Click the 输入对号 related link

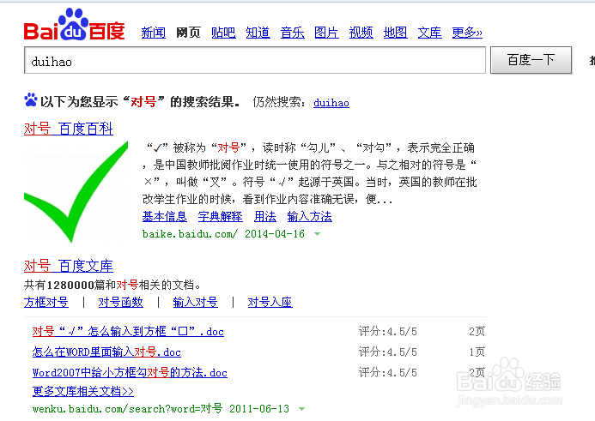[x=196, y=302]
